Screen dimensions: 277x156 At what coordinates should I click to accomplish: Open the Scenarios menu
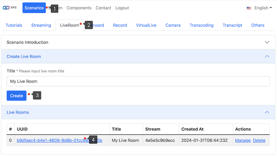(x=34, y=8)
